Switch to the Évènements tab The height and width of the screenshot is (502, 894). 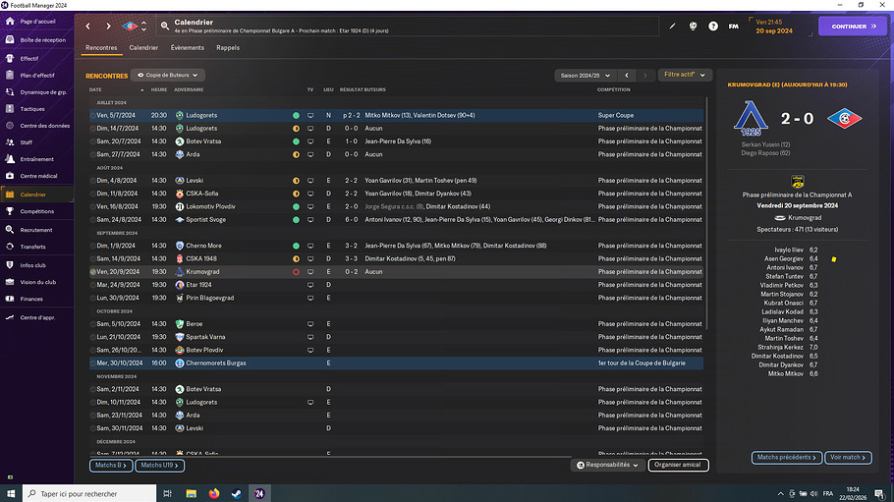187,47
